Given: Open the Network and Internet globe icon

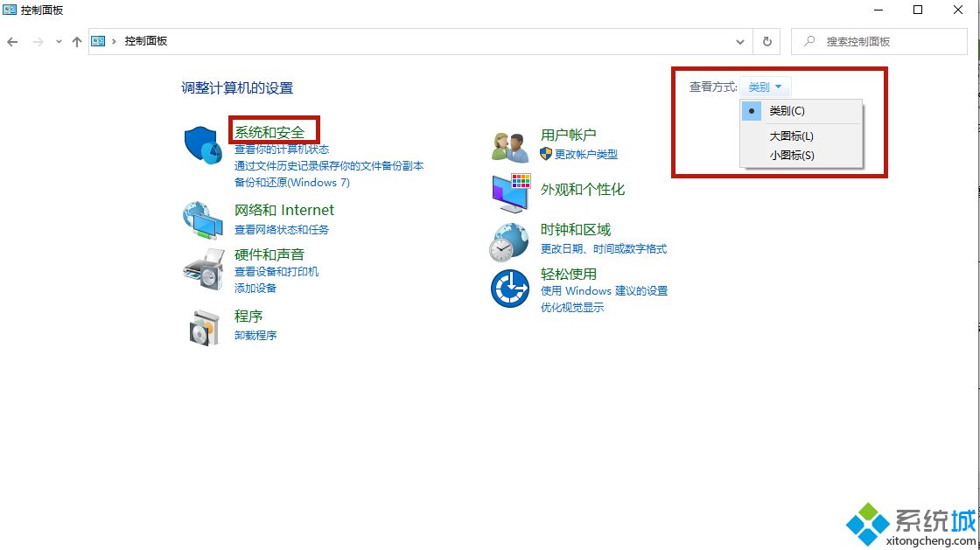Looking at the screenshot, I should 203,219.
